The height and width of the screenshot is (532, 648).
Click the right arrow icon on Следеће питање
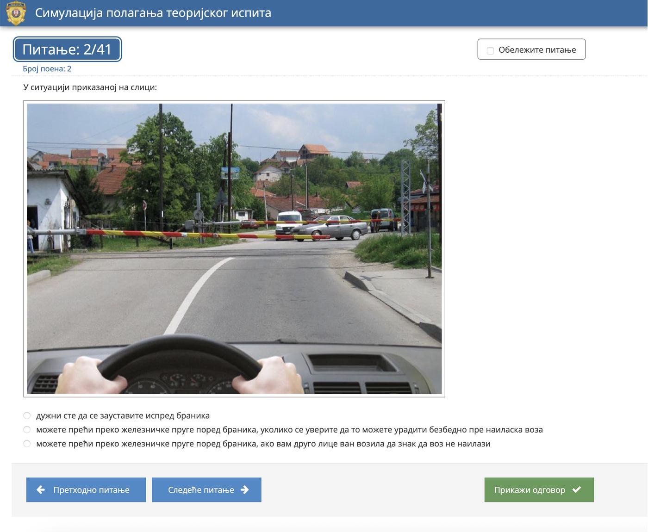pos(245,489)
